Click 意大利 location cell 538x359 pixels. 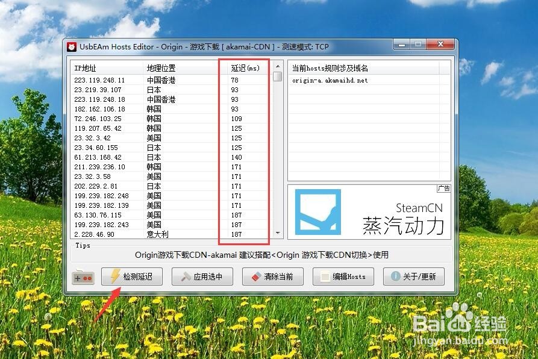point(157,234)
